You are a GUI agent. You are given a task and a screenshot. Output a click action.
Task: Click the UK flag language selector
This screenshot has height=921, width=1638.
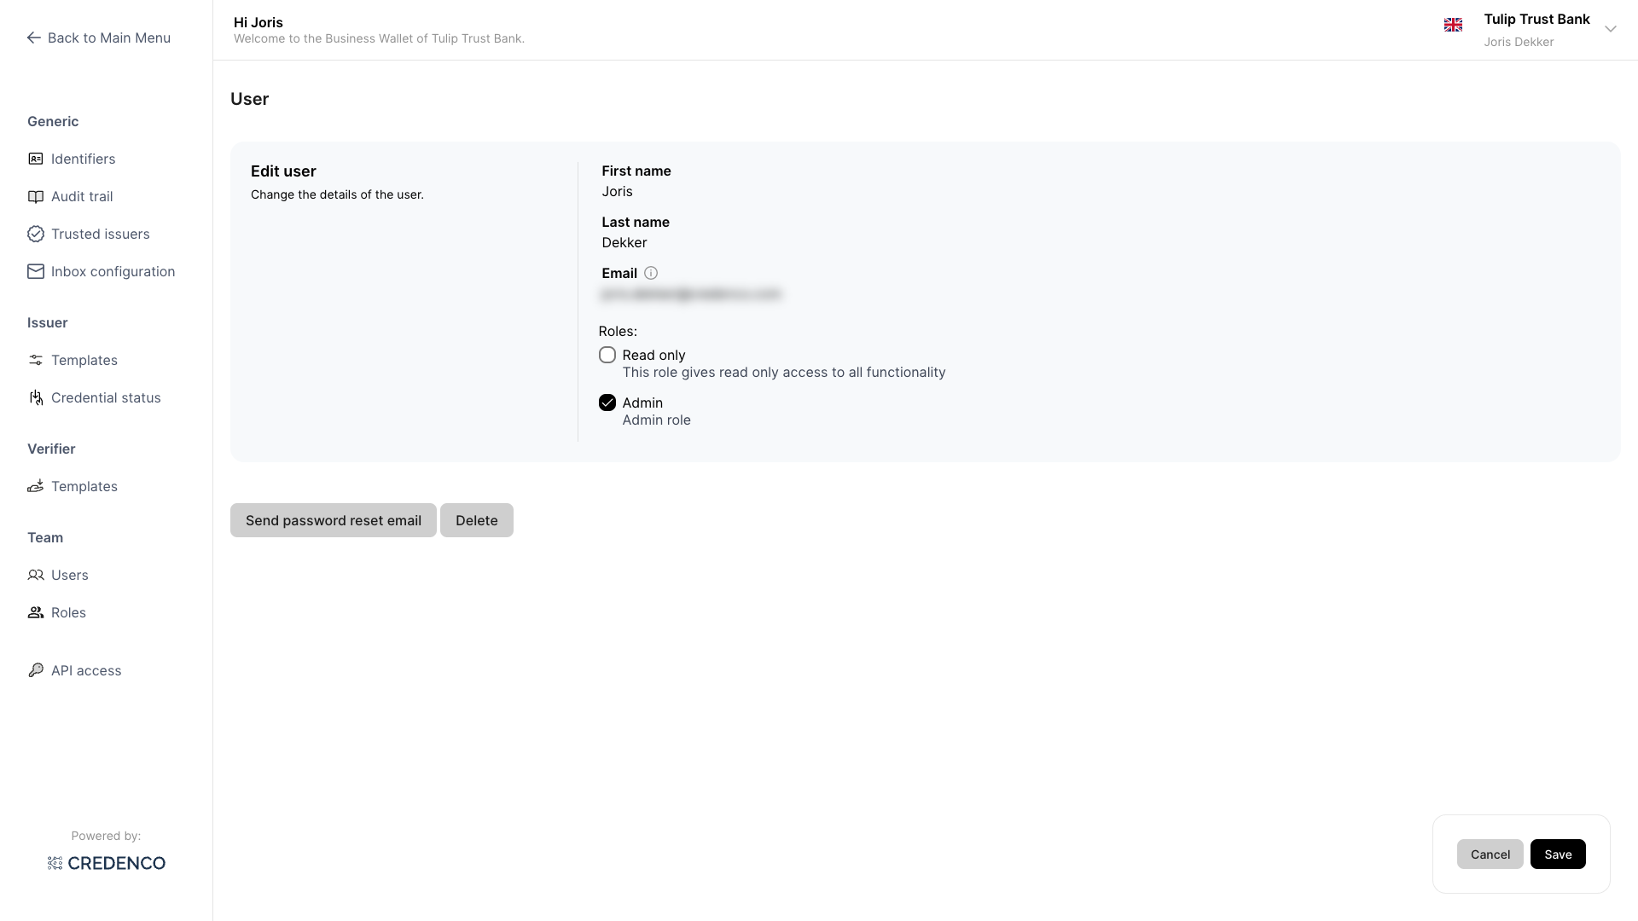point(1453,25)
